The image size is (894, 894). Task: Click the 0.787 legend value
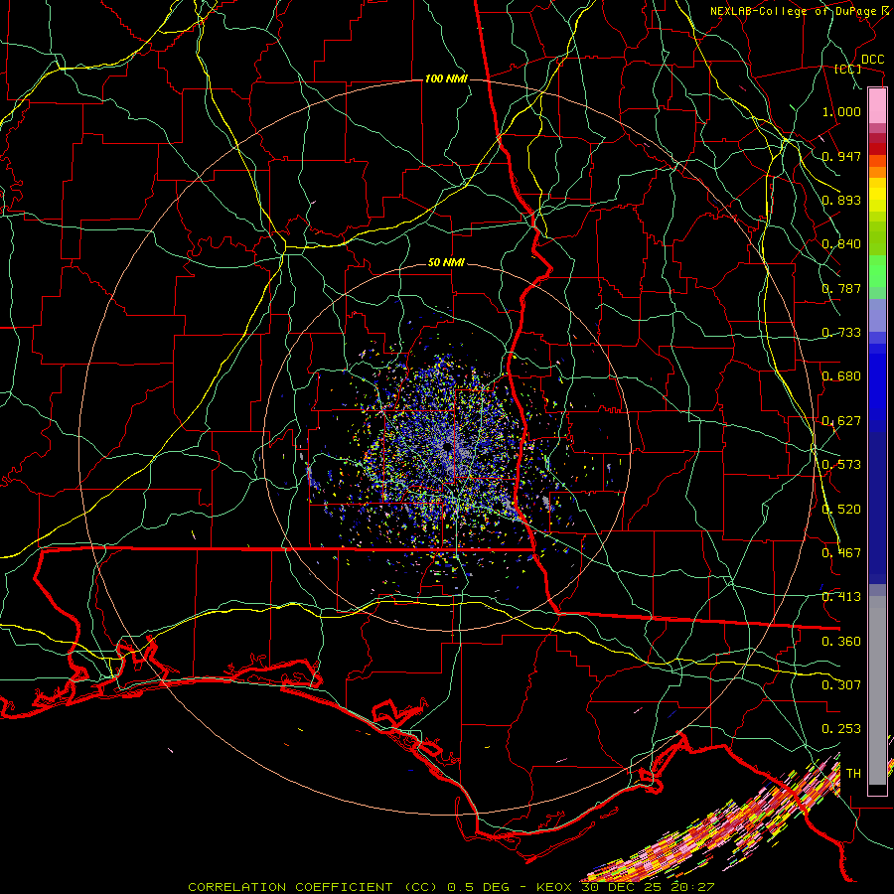841,288
